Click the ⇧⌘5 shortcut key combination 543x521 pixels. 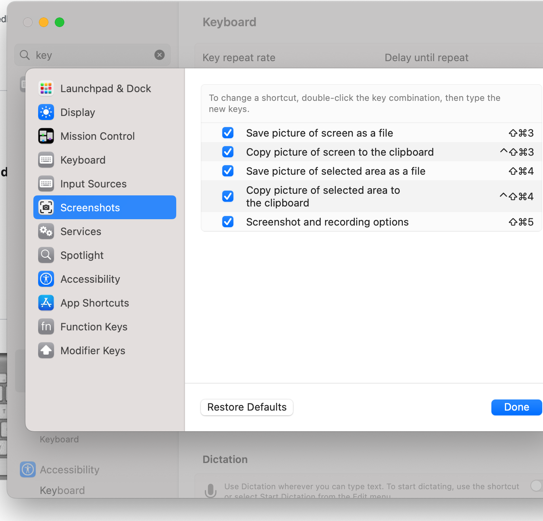(521, 222)
